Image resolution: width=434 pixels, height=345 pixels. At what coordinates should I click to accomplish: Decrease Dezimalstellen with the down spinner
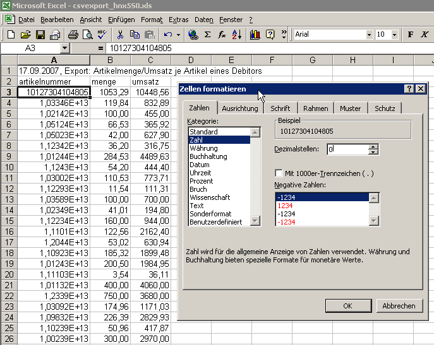pos(373,152)
